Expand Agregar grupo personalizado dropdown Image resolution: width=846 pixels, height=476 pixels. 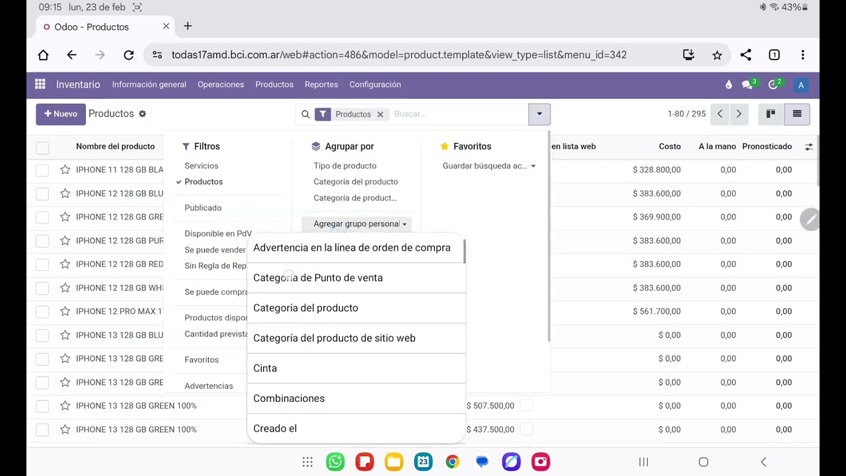pyautogui.click(x=356, y=224)
